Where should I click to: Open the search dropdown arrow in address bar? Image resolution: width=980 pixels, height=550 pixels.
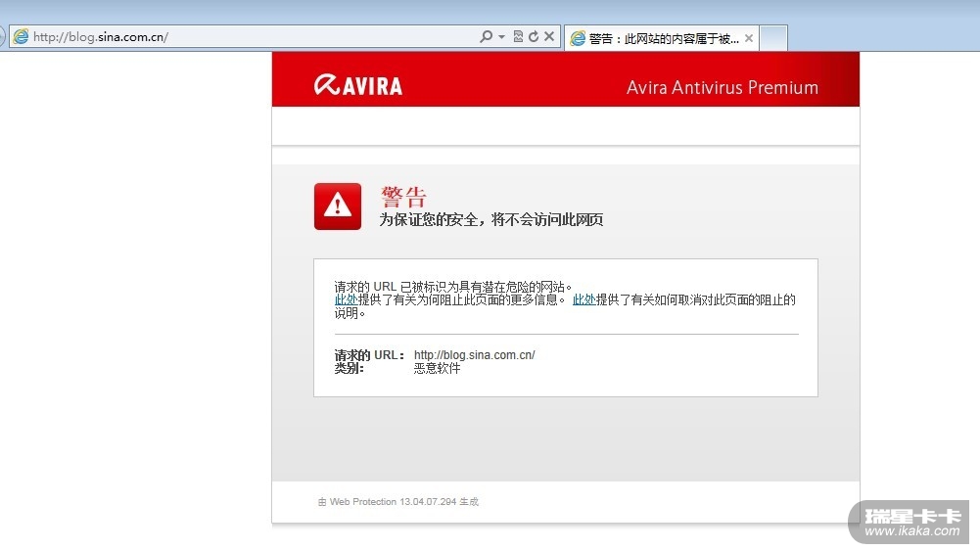click(x=501, y=37)
